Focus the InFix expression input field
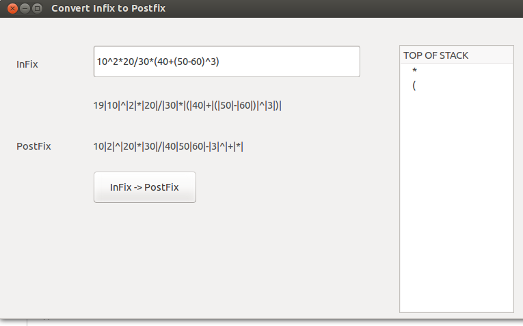The height and width of the screenshot is (326, 523). [x=227, y=62]
